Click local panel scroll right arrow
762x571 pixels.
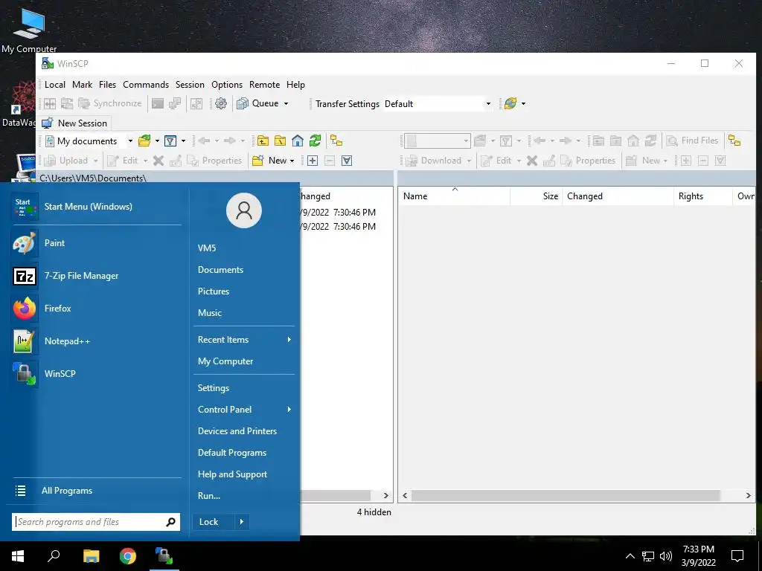(x=386, y=496)
